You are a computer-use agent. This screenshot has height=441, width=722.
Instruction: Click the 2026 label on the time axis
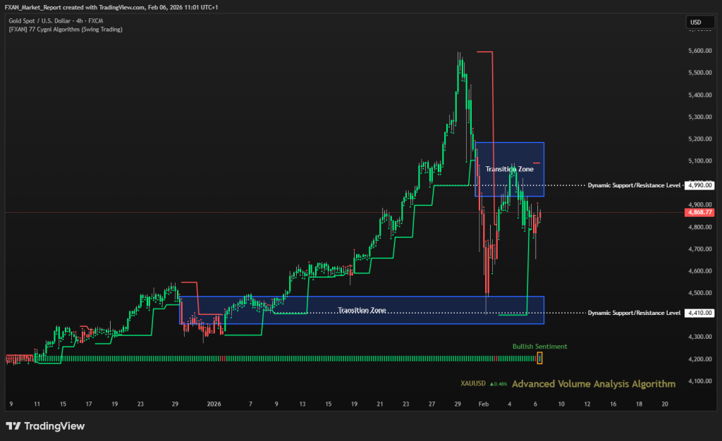[x=214, y=404]
